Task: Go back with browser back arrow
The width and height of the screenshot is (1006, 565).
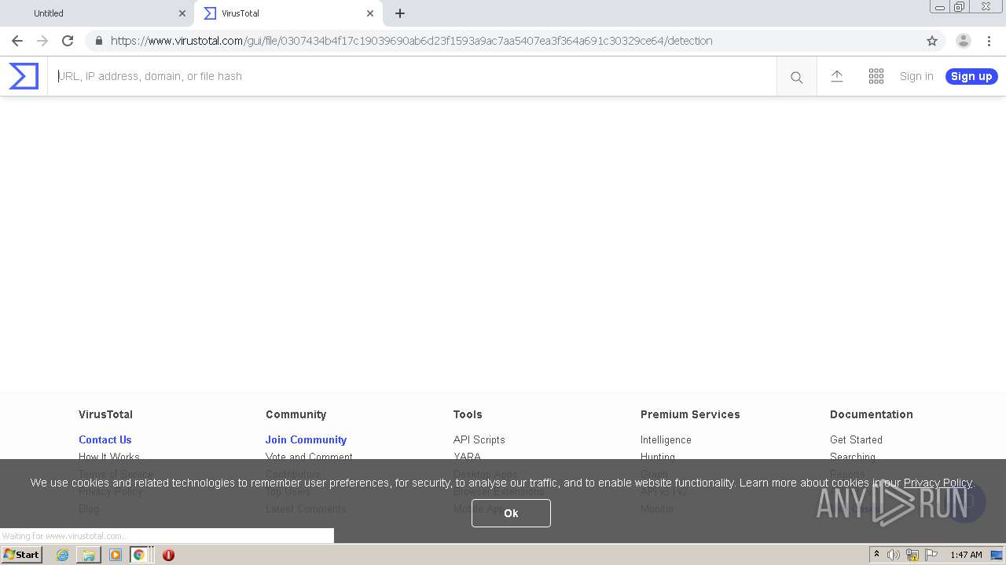Action: point(17,41)
